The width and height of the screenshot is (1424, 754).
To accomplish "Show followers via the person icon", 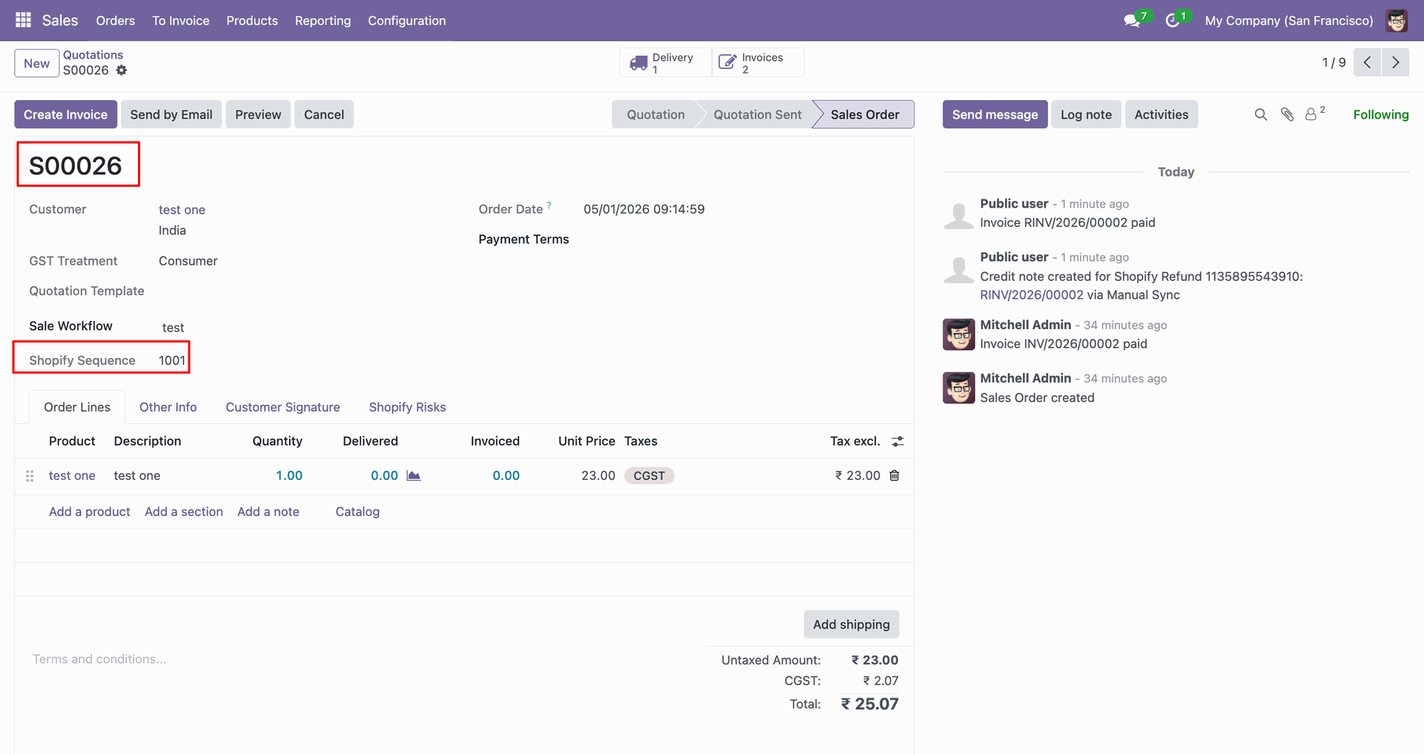I will (1311, 114).
